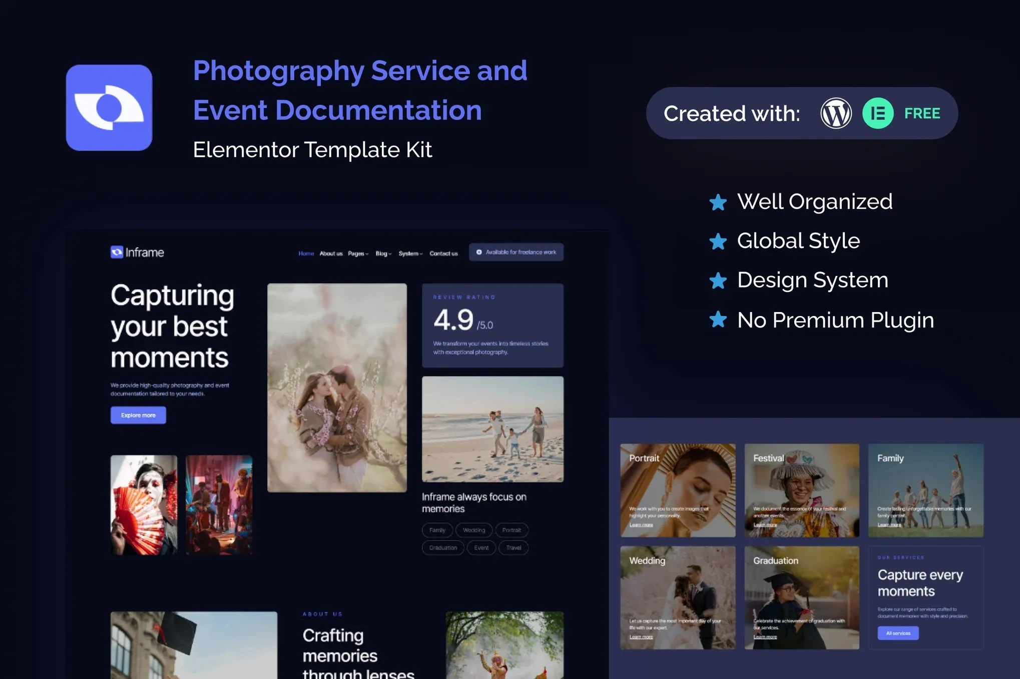The image size is (1020, 679).
Task: Click Contact us in the navigation
Action: pyautogui.click(x=443, y=253)
